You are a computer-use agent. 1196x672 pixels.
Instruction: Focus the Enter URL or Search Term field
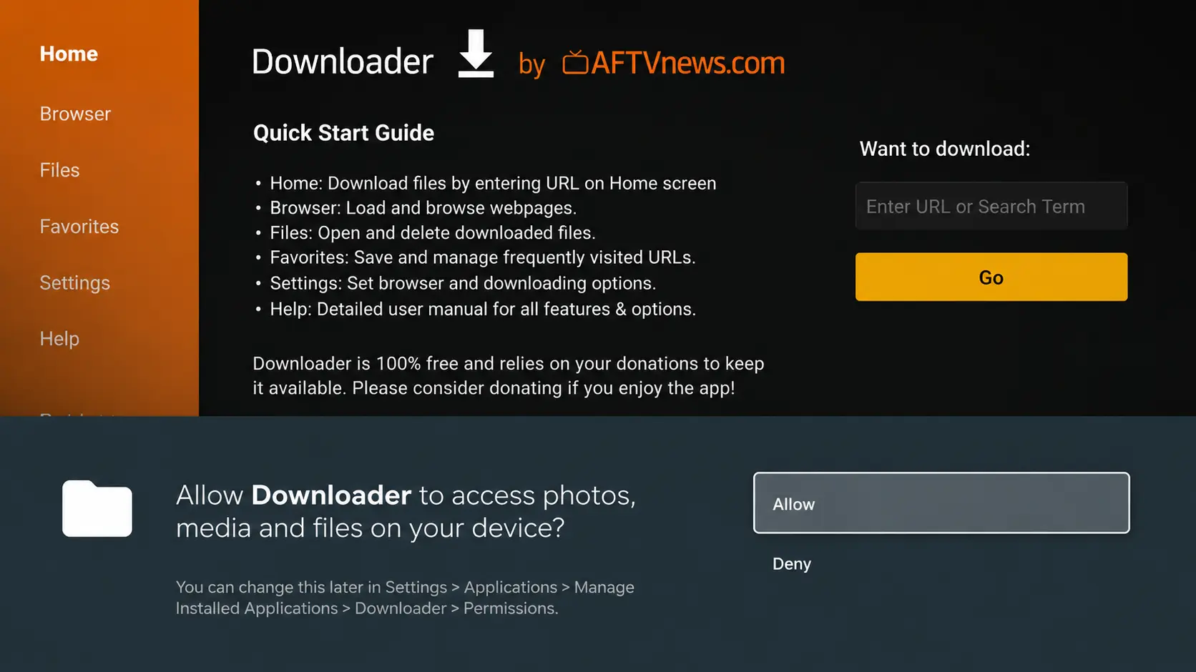point(991,206)
